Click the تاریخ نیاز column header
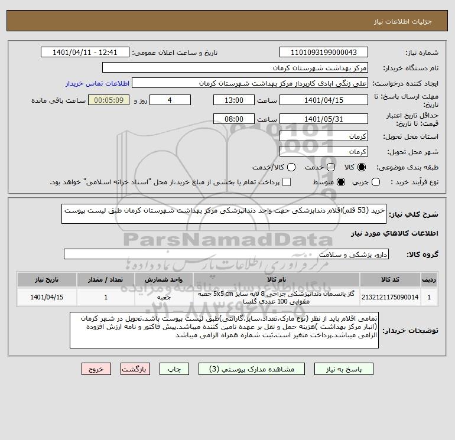 point(47,279)
